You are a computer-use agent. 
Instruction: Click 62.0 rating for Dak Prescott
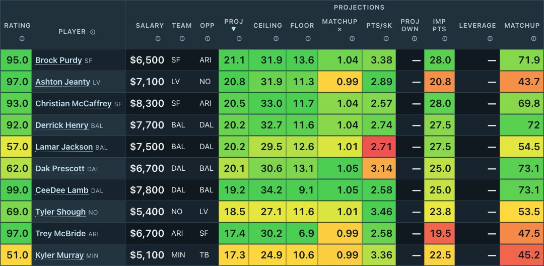pyautogui.click(x=16, y=169)
